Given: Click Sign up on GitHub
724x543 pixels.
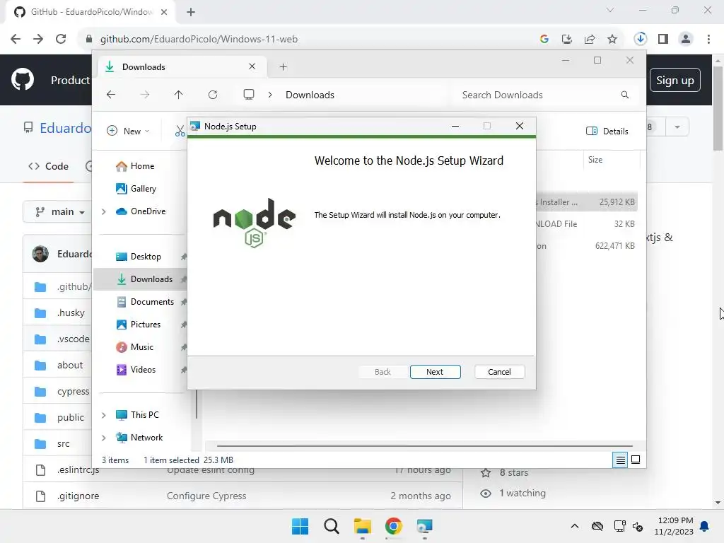Looking at the screenshot, I should (675, 80).
